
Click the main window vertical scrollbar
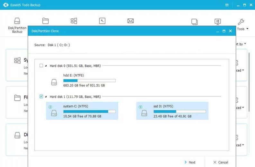(249, 82)
